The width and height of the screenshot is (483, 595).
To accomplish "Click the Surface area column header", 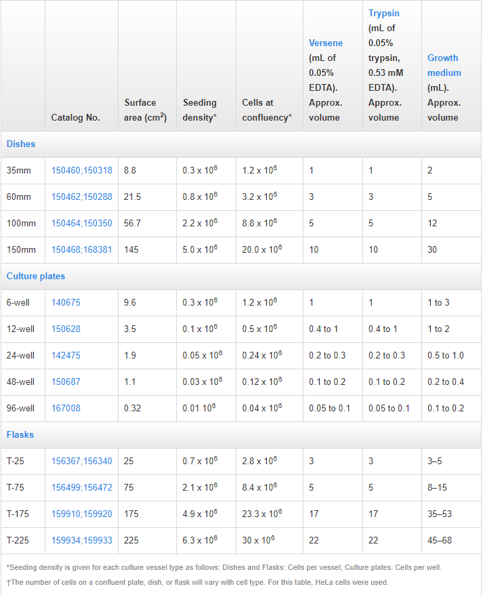I will (146, 110).
